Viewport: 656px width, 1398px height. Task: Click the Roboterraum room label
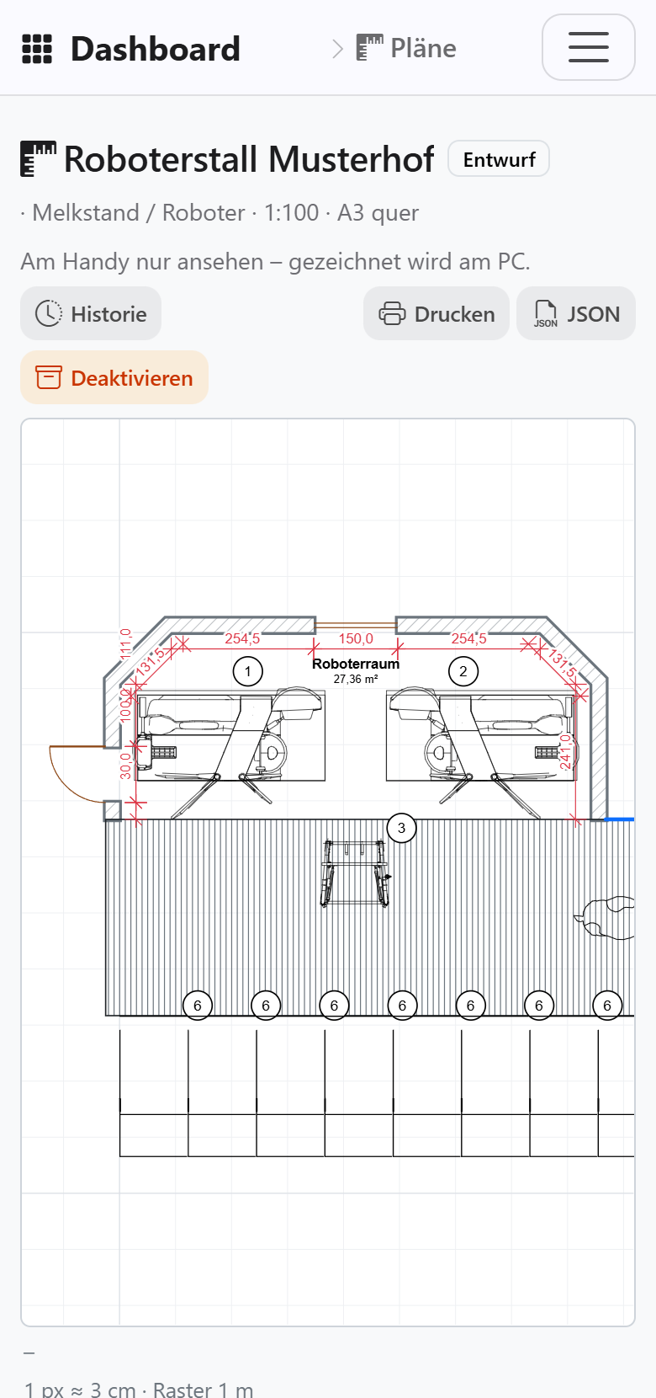[x=356, y=664]
